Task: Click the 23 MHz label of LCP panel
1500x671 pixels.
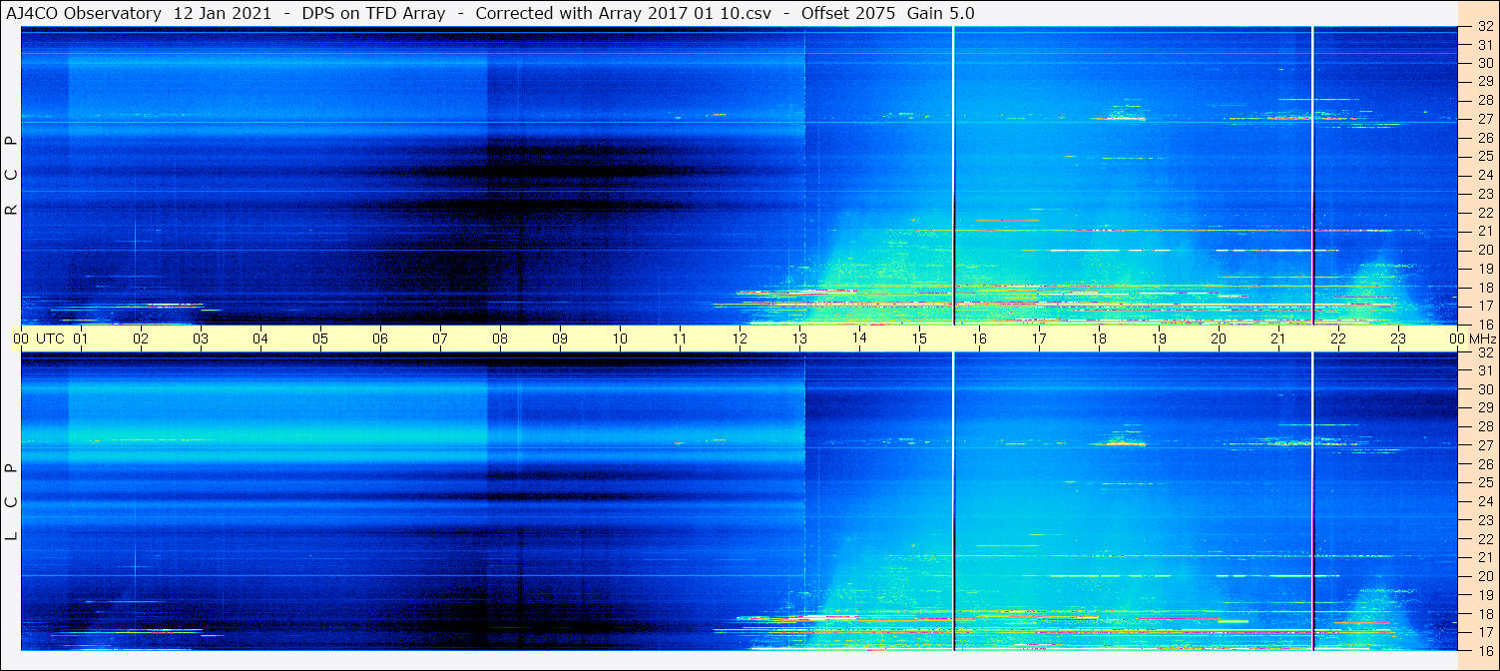Action: pyautogui.click(x=1485, y=520)
